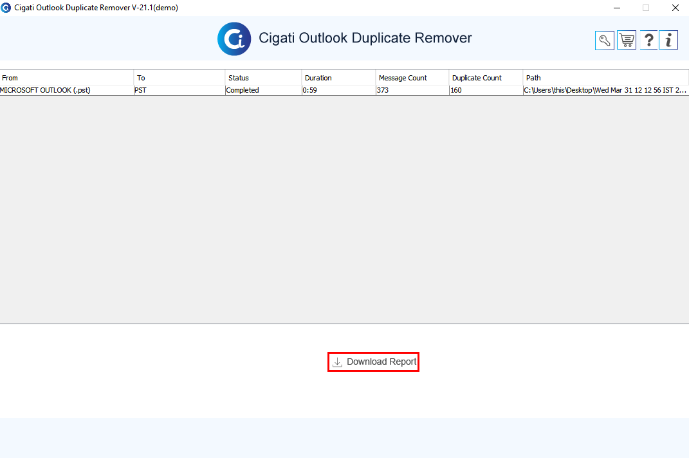Click the 373 message count value
Image resolution: width=689 pixels, height=458 pixels.
[x=412, y=90]
